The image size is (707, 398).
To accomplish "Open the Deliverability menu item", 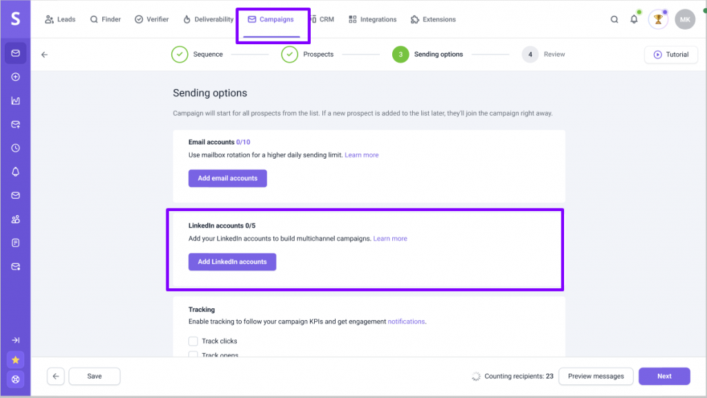I will pyautogui.click(x=209, y=19).
